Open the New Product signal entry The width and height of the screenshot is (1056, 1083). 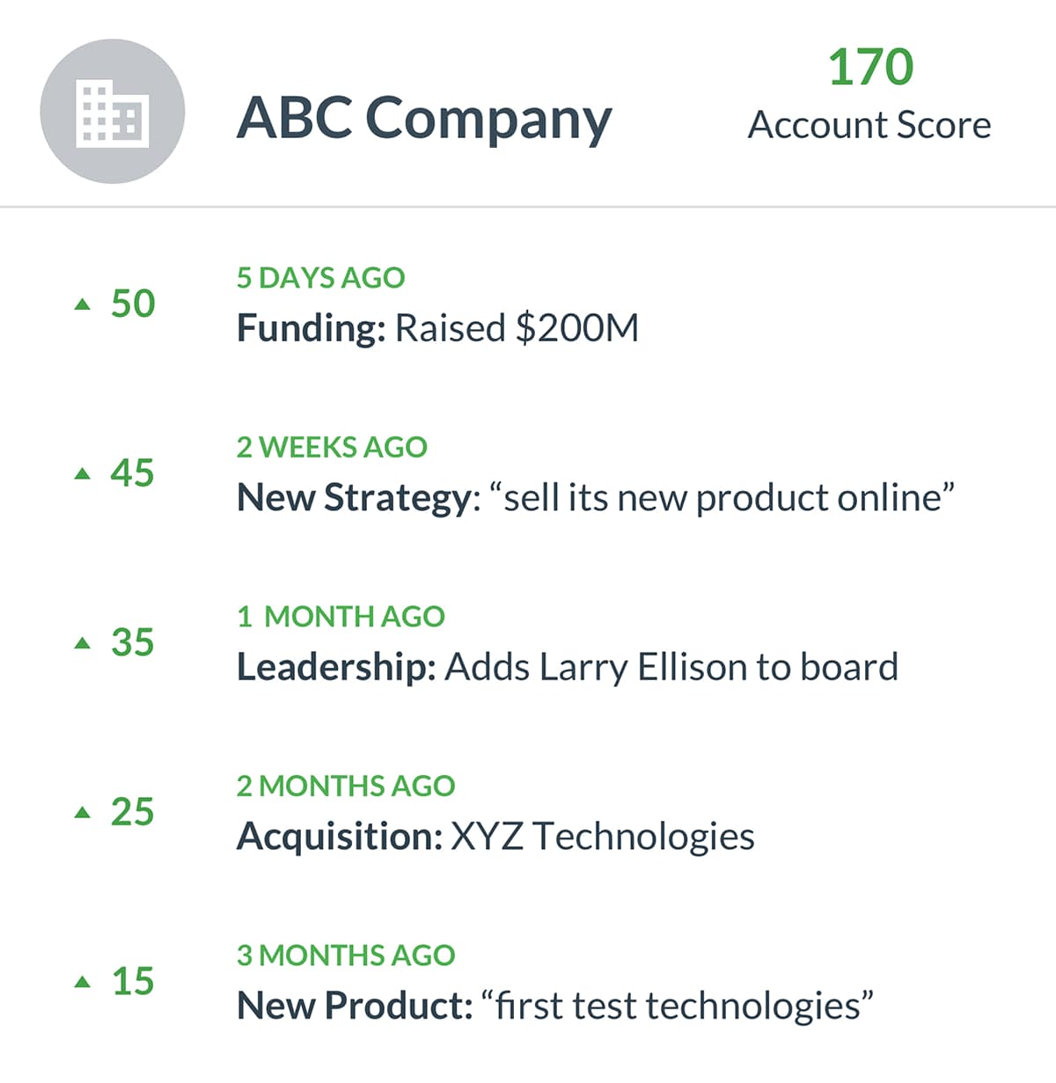click(554, 1006)
